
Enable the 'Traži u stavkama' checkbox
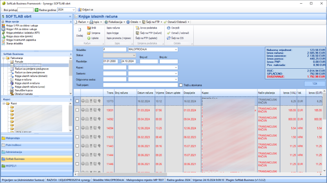(x=181, y=85)
